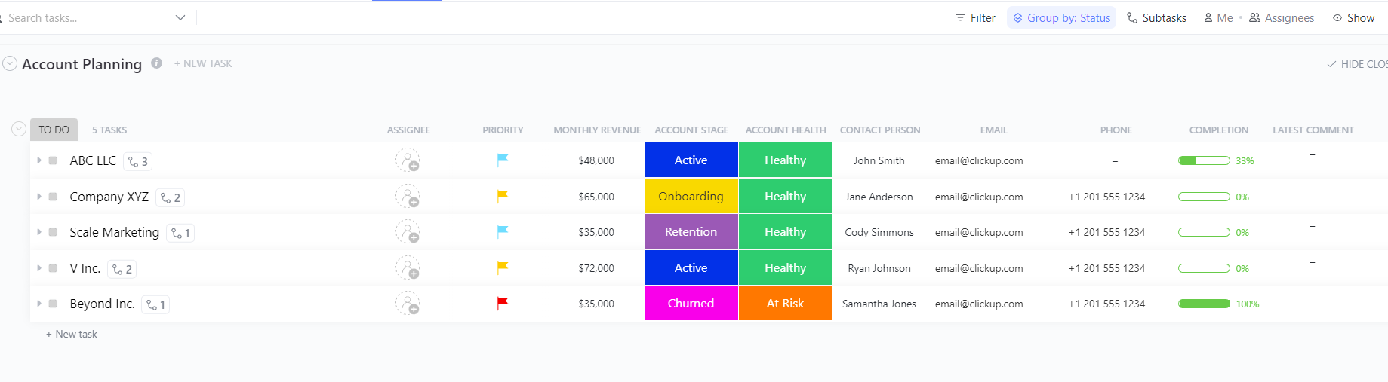Click the Account Planning list title
Viewport: 1388px width, 382px height.
point(82,64)
